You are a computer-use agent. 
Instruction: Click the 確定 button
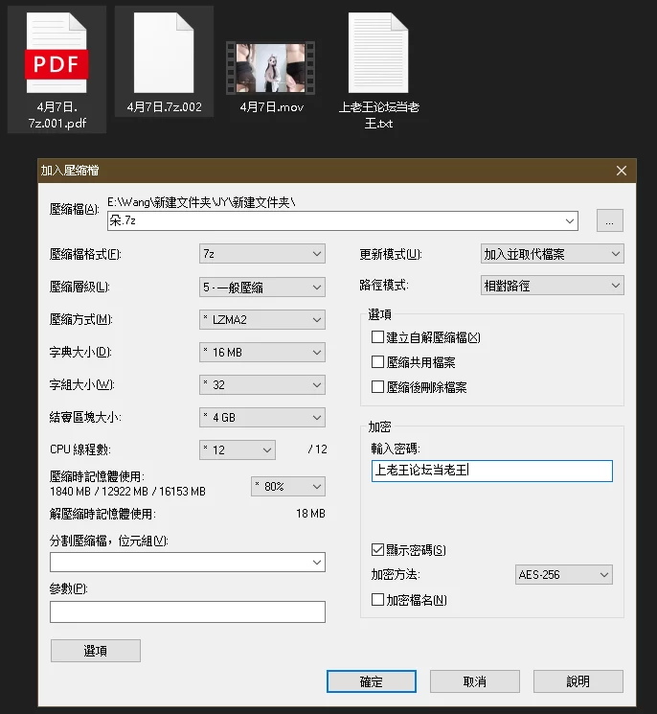[x=371, y=681]
